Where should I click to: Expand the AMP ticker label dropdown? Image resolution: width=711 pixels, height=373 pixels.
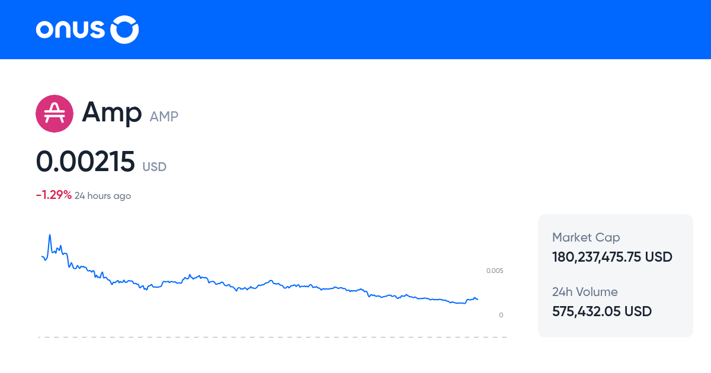pos(164,117)
